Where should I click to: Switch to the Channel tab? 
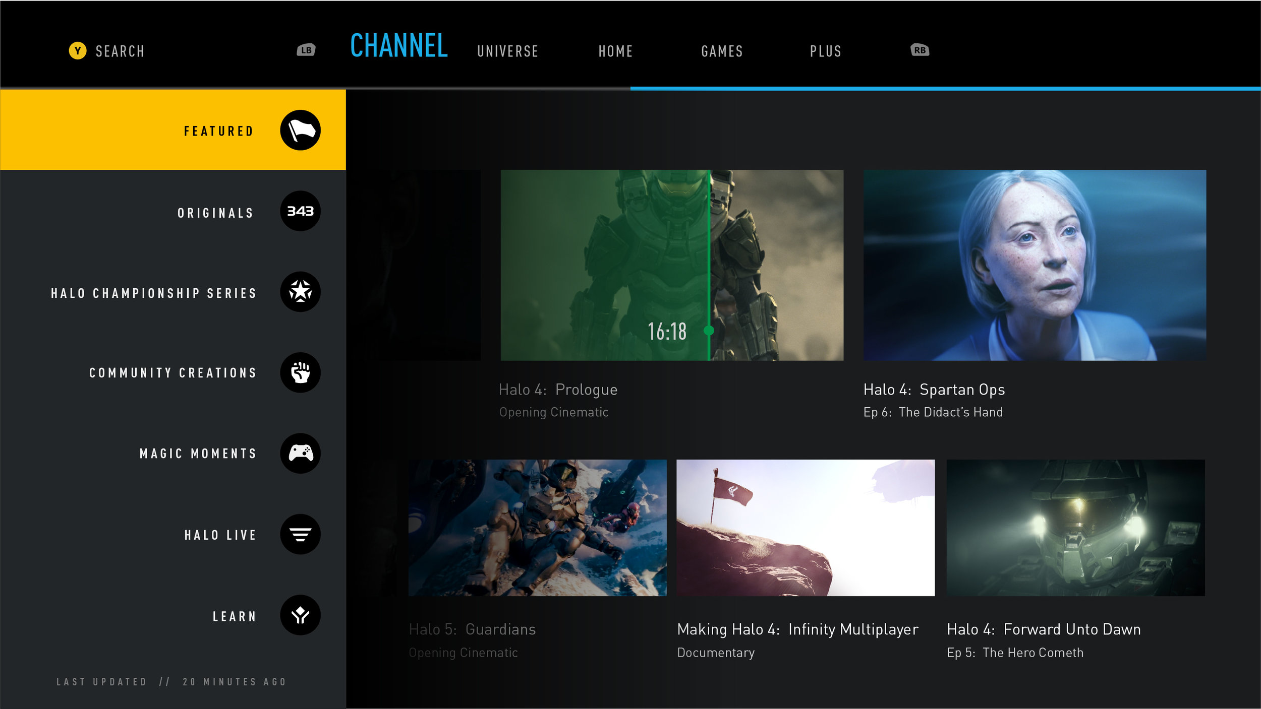pos(399,46)
